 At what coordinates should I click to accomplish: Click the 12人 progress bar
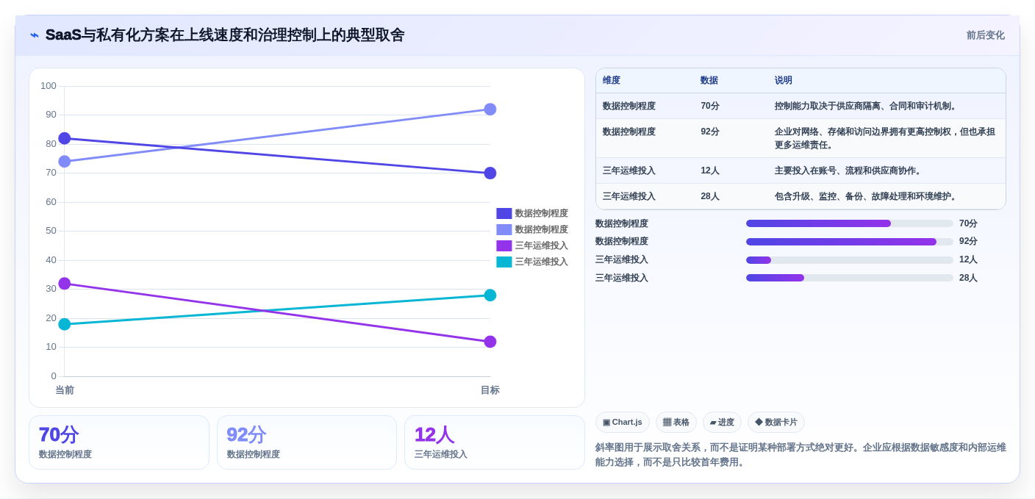point(850,260)
